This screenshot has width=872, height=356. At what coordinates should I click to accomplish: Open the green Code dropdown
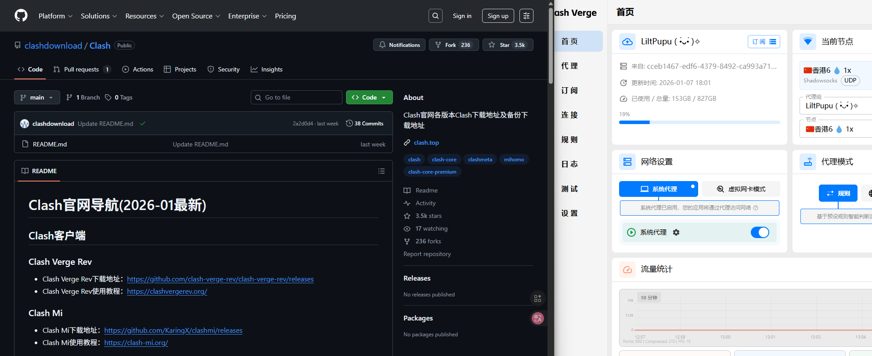369,97
